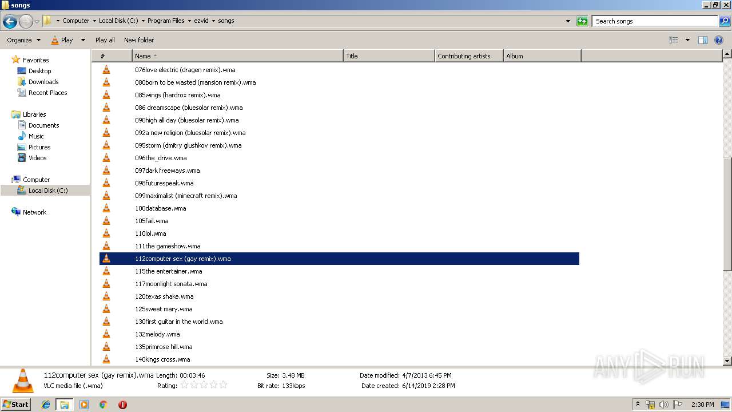Click VLC icon beside 117moonlight sonata.wma
The height and width of the screenshot is (412, 732).
pos(106,284)
